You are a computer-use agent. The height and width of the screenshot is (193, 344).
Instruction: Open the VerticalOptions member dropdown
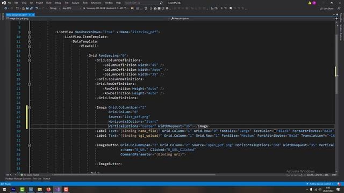pos(252,19)
